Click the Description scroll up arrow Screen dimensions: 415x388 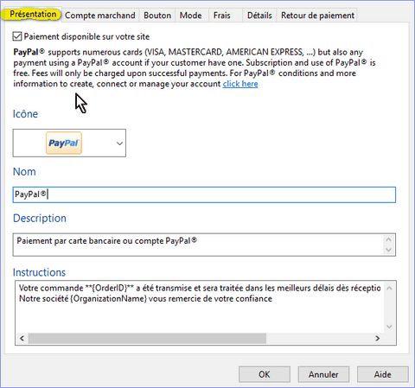point(388,239)
